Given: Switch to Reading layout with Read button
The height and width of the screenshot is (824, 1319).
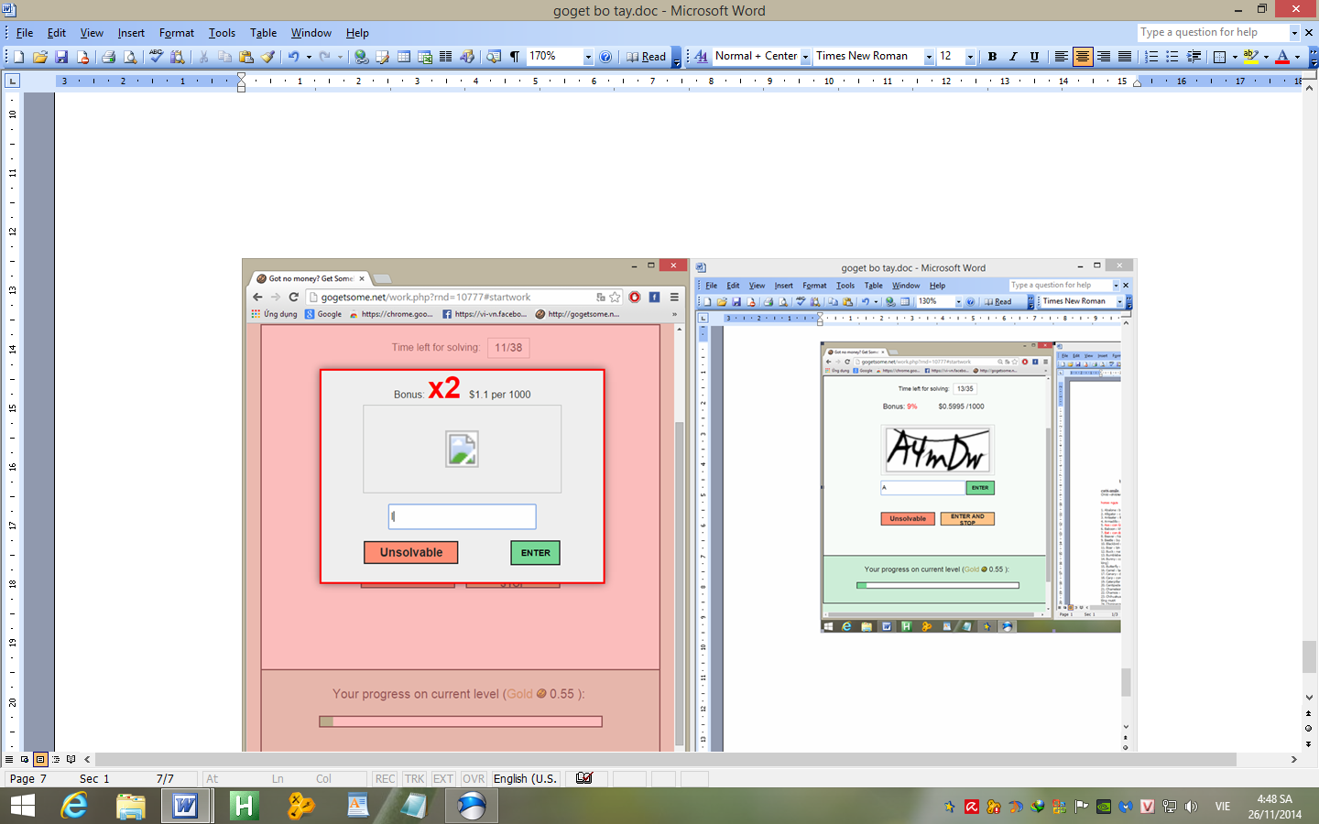Looking at the screenshot, I should point(646,57).
